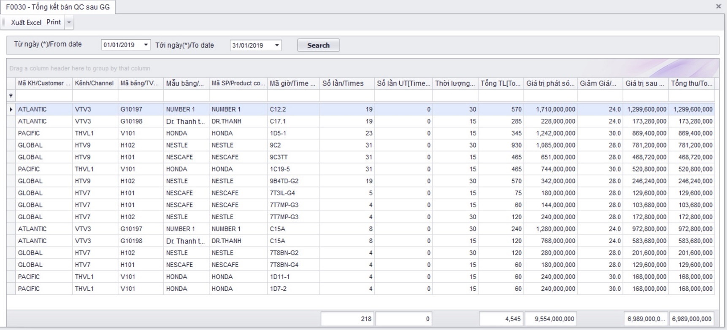Open the To date calendar dropdown
Image resolution: width=728 pixels, height=330 pixels.
coord(277,45)
